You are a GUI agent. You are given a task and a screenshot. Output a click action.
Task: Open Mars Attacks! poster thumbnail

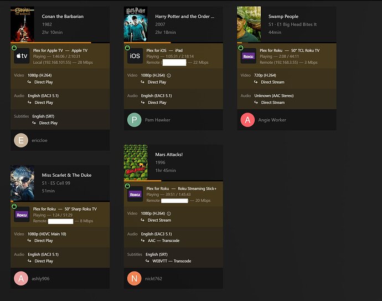click(136, 162)
